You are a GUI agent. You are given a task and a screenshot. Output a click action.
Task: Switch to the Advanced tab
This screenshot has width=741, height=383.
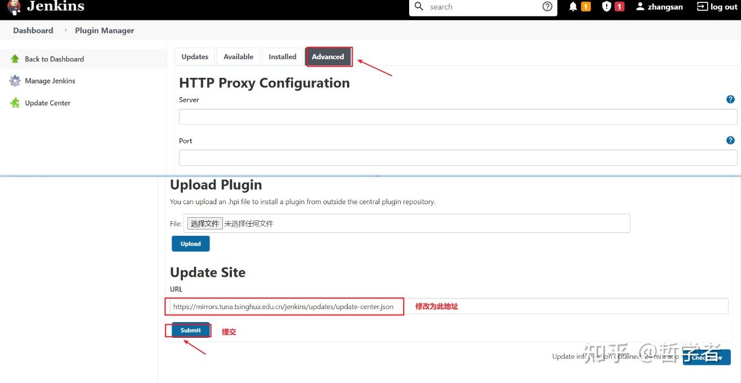click(328, 56)
